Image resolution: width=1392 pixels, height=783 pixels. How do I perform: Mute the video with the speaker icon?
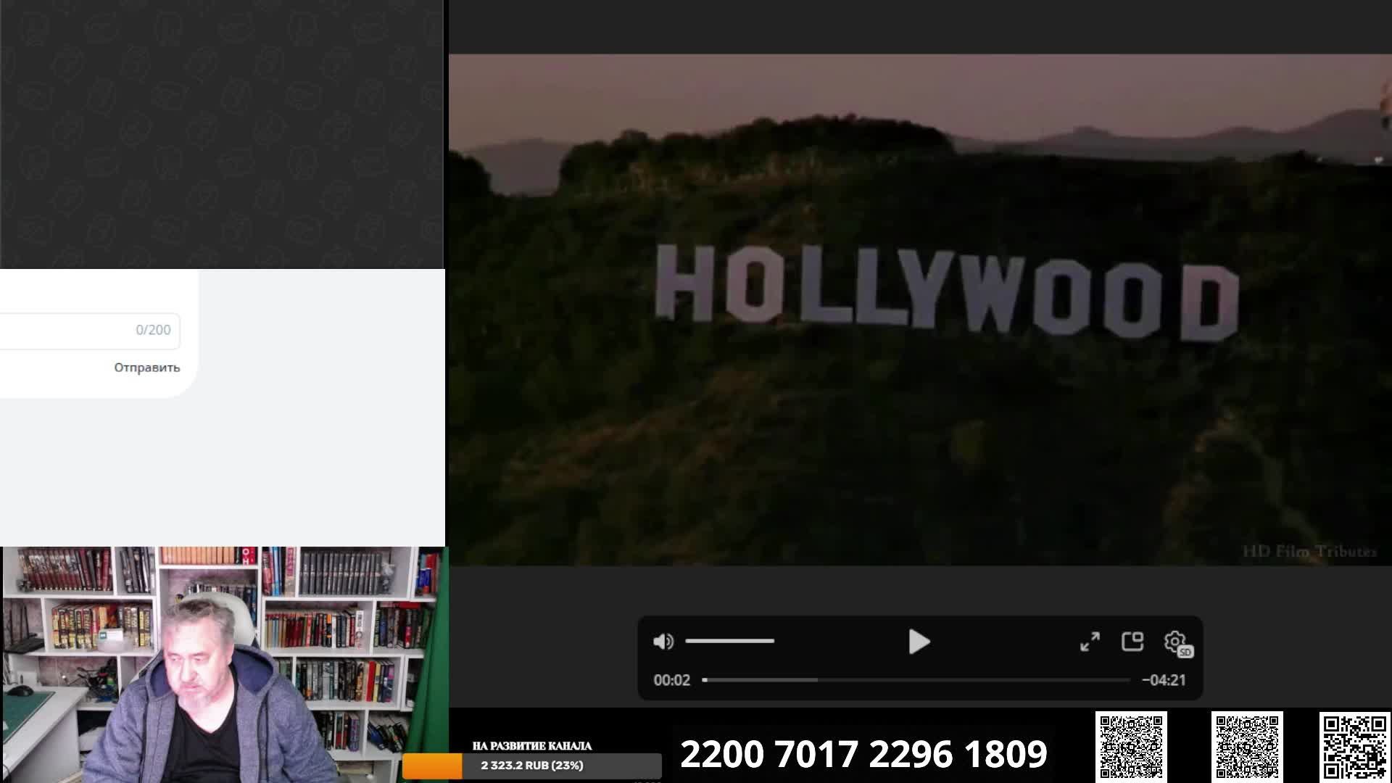[x=663, y=642]
